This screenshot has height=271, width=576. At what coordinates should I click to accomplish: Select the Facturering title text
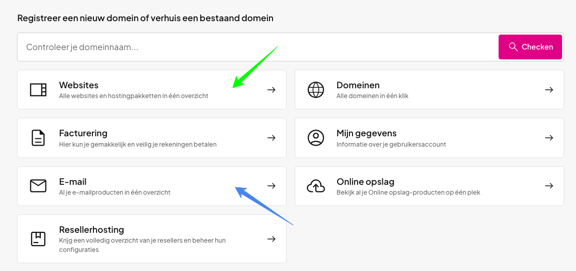[x=83, y=133]
